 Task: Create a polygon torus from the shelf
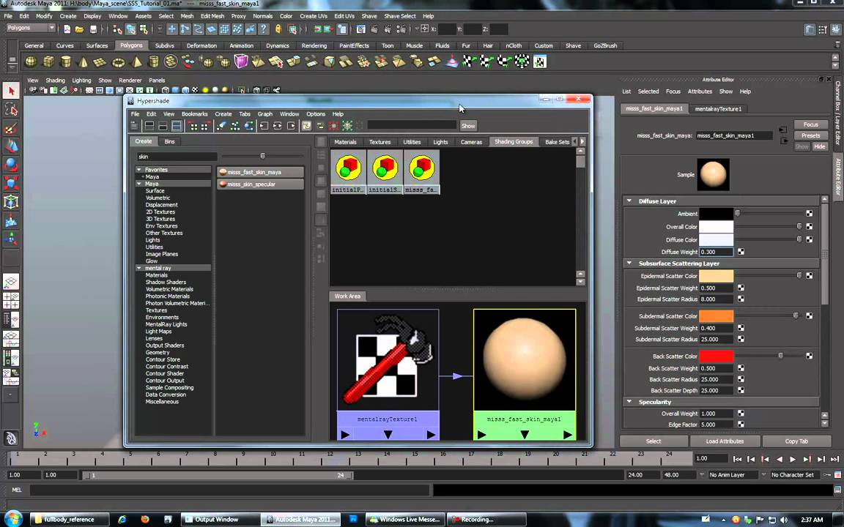(119, 62)
